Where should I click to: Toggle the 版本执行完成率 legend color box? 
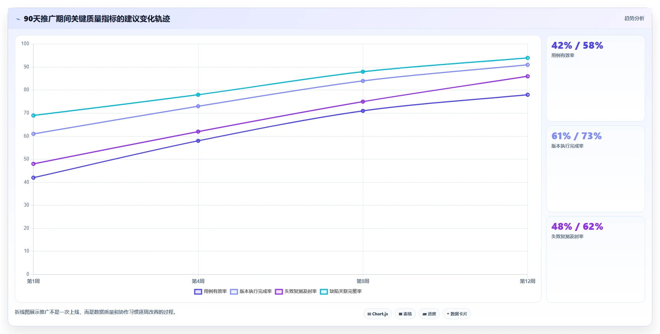coord(234,292)
